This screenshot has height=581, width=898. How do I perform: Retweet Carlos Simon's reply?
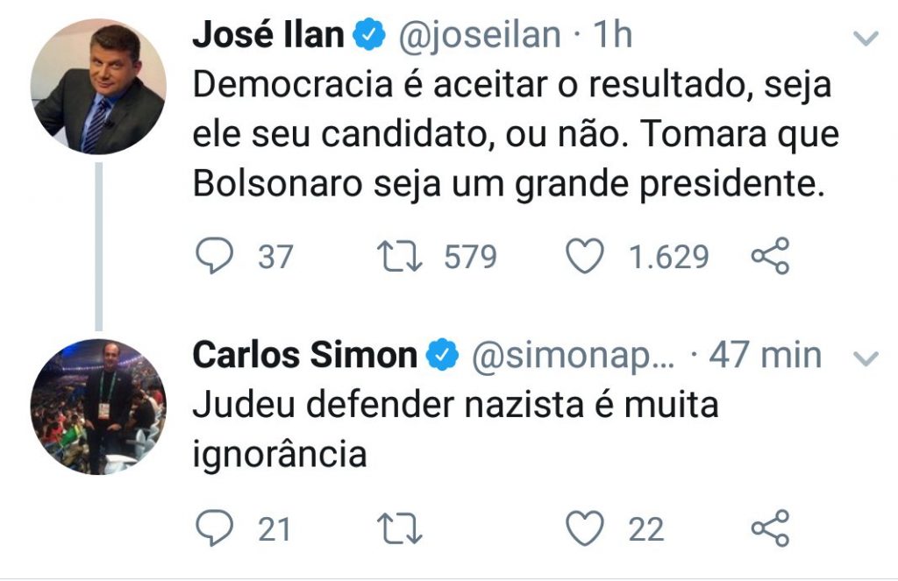pyautogui.click(x=400, y=528)
